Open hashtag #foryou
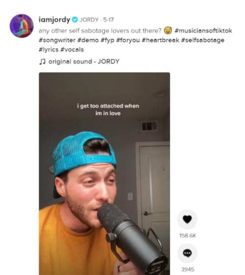 (x=128, y=40)
